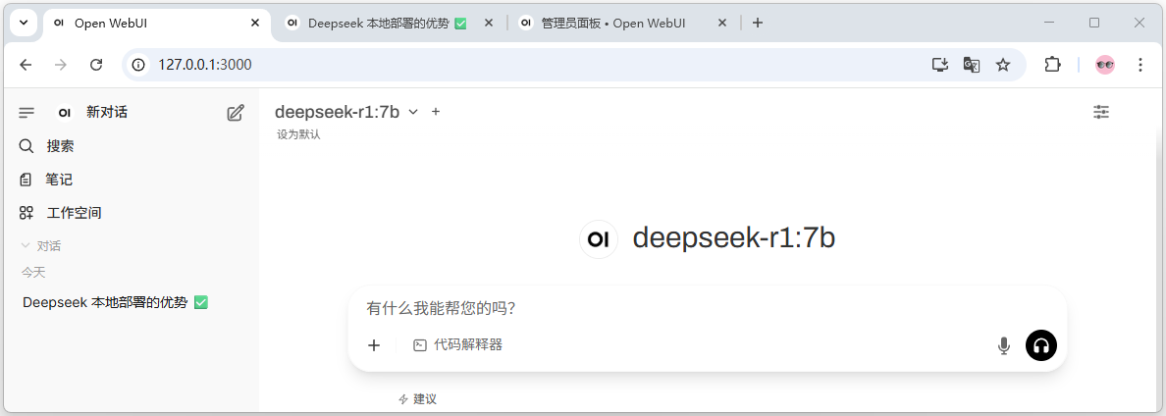The height and width of the screenshot is (416, 1166).
Task: Switch to the Deepseek 本地部署的优势 tab
Action: coord(389,23)
